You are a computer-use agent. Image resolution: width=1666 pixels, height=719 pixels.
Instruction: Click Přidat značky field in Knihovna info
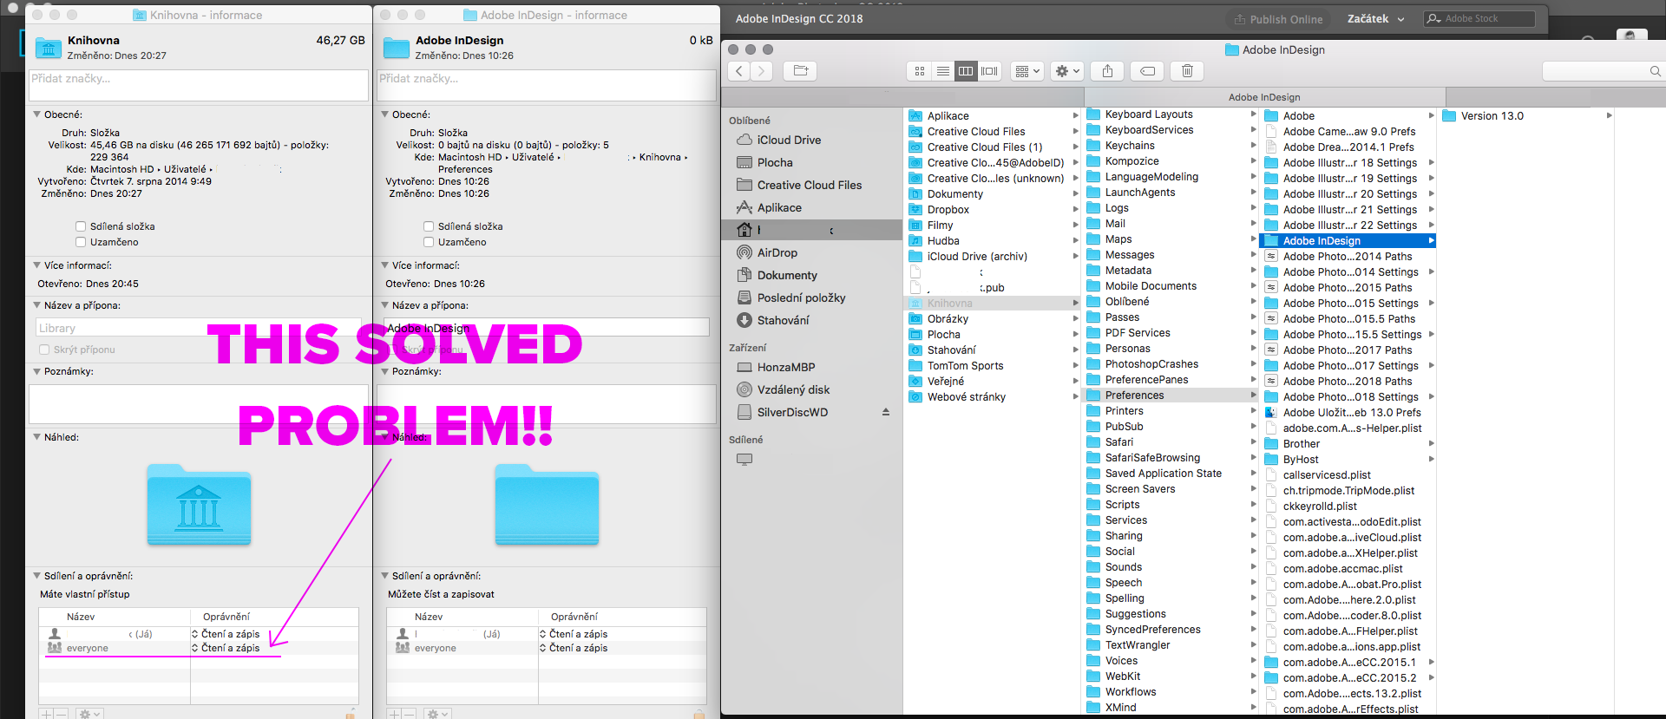point(200,84)
